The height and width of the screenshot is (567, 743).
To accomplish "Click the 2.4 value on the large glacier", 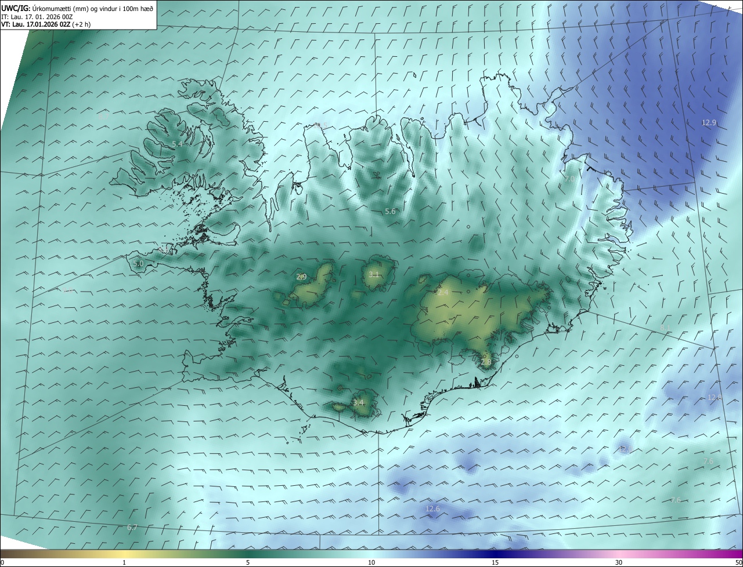I will click(443, 293).
